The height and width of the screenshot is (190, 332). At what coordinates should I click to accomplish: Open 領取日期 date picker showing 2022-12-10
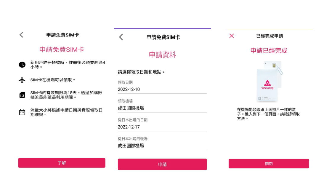click(x=162, y=90)
